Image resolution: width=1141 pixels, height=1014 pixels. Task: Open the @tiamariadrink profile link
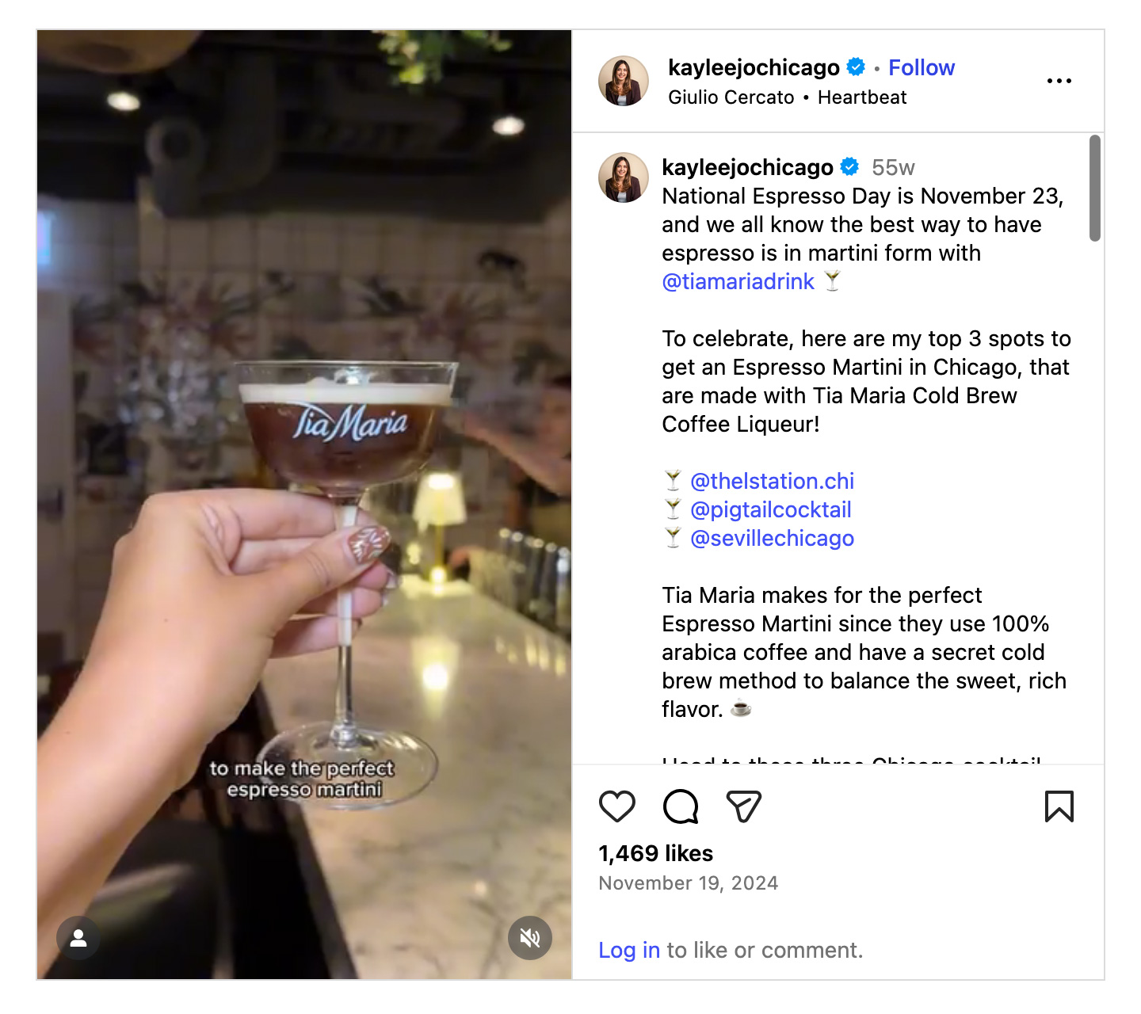[x=738, y=282]
